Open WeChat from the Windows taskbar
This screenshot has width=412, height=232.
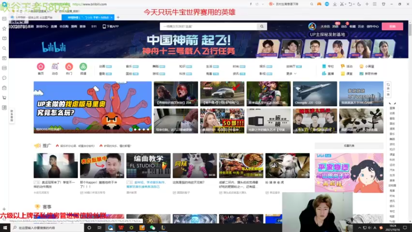(x=152, y=228)
